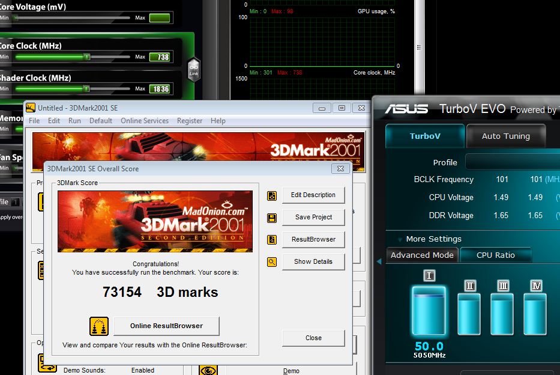560x375 pixels.
Task: Click the 50.0 ratio readout
Action: click(429, 346)
